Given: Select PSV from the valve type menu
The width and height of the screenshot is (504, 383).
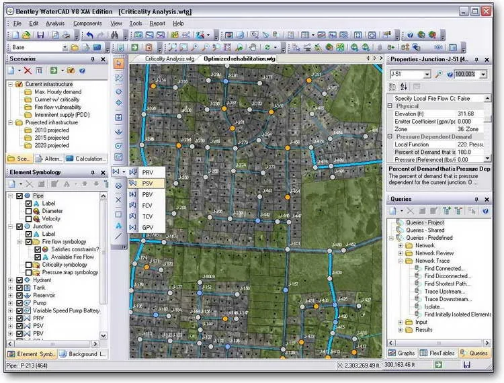Looking at the screenshot, I should [x=146, y=183].
